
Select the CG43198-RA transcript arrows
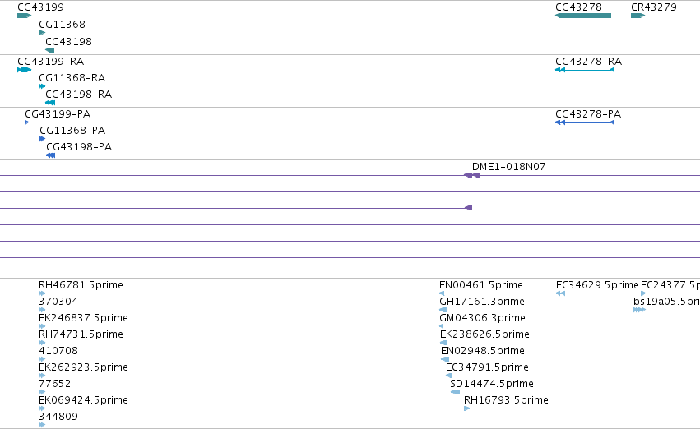50,103
